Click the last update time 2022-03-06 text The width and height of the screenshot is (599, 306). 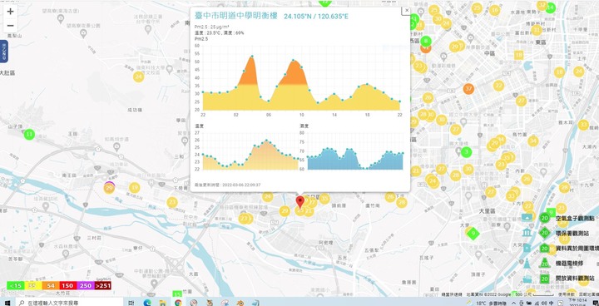tap(227, 185)
